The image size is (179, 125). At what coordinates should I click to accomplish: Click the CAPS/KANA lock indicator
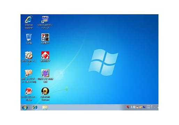click(x=148, y=107)
